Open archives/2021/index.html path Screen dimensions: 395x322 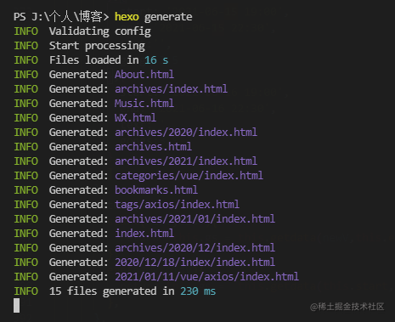pyautogui.click(x=186, y=161)
